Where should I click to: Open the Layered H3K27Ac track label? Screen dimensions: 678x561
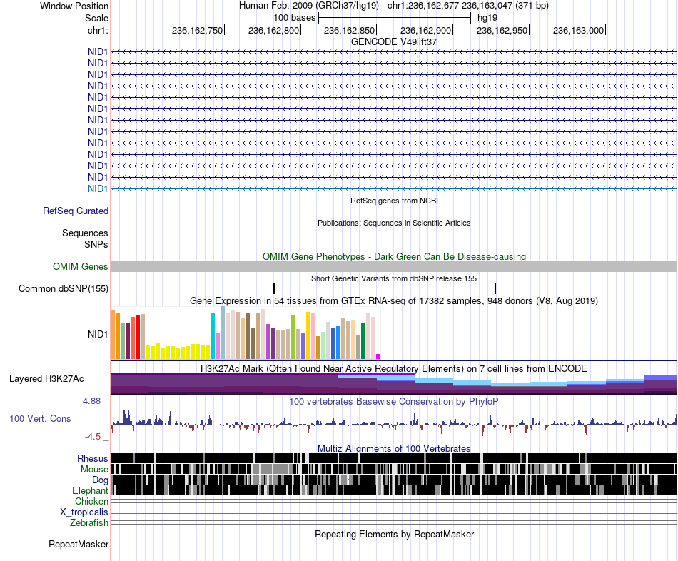[x=46, y=378]
